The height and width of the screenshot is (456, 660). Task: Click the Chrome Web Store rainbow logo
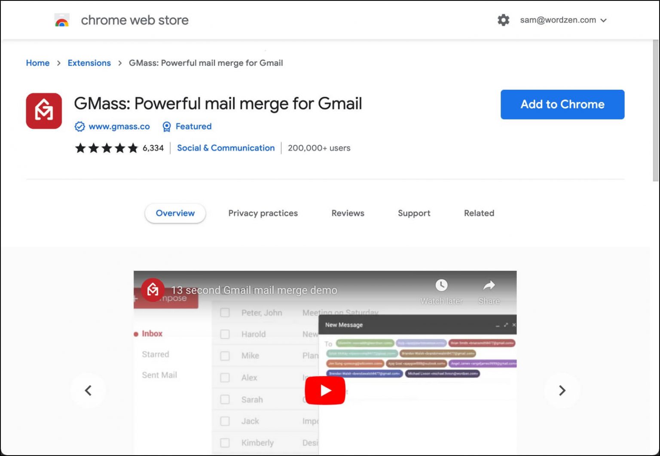click(x=62, y=20)
